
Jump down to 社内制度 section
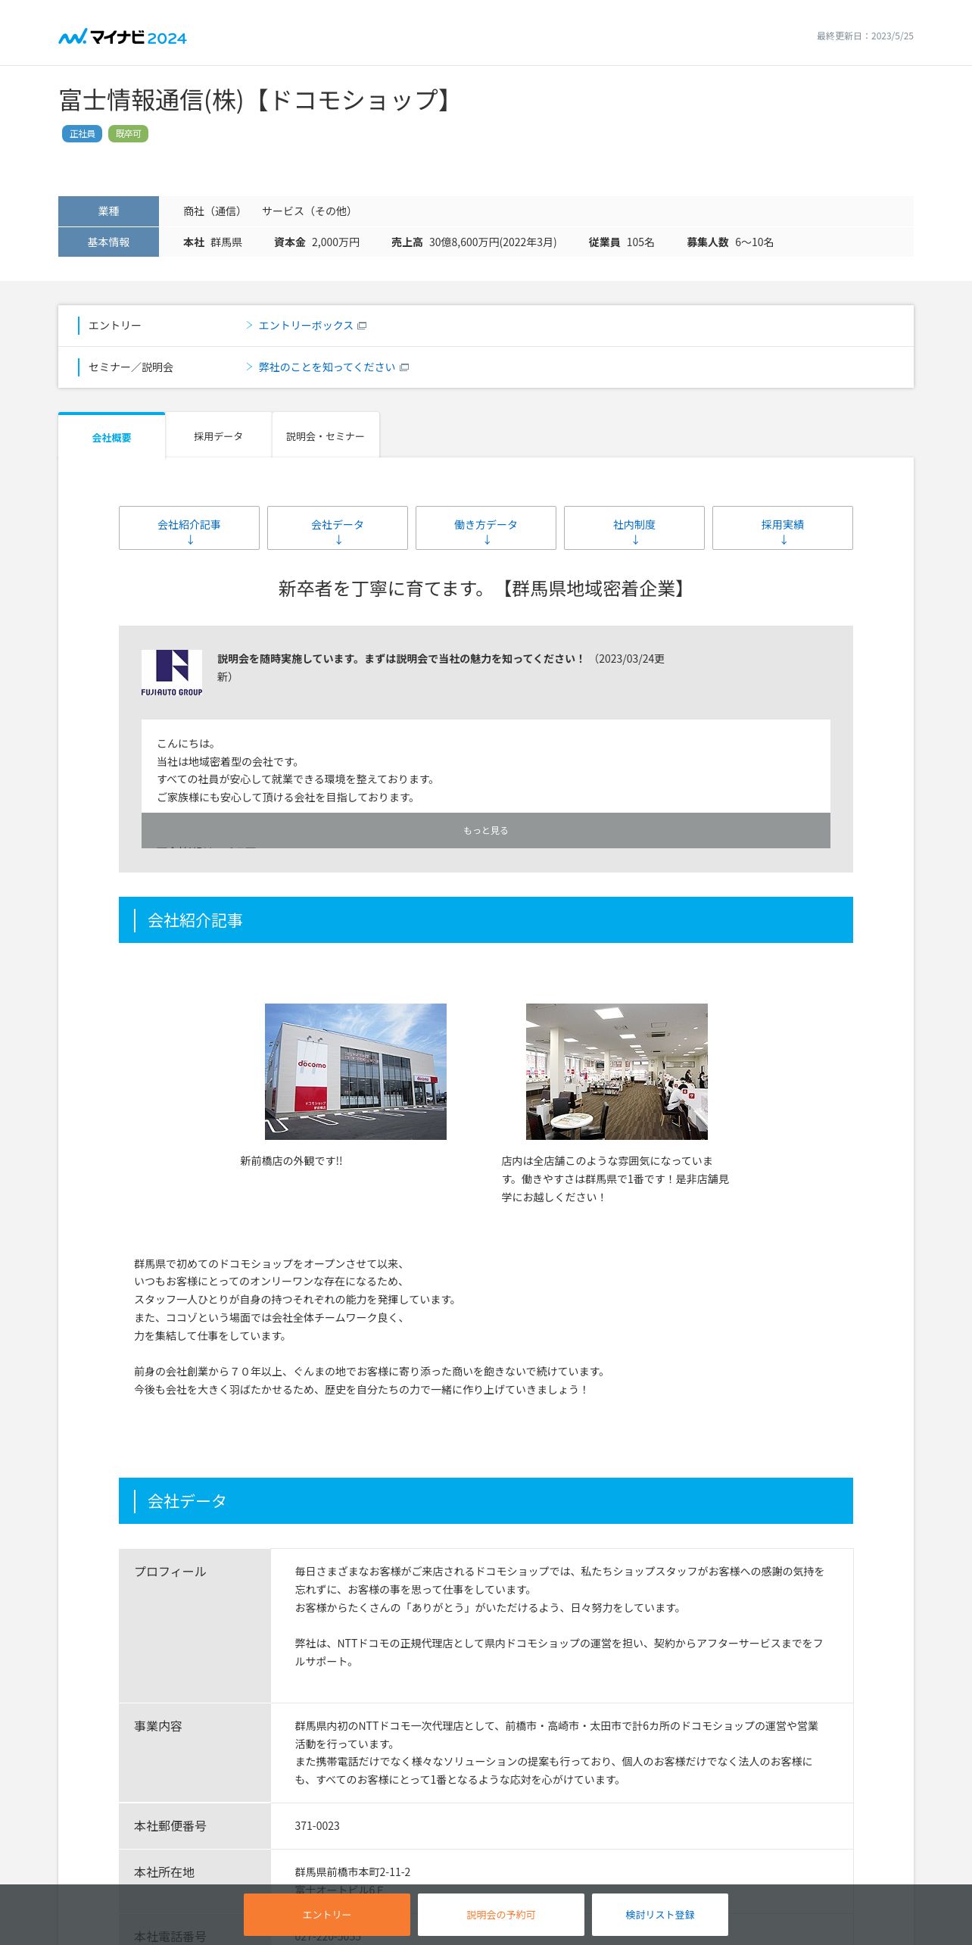tap(634, 528)
